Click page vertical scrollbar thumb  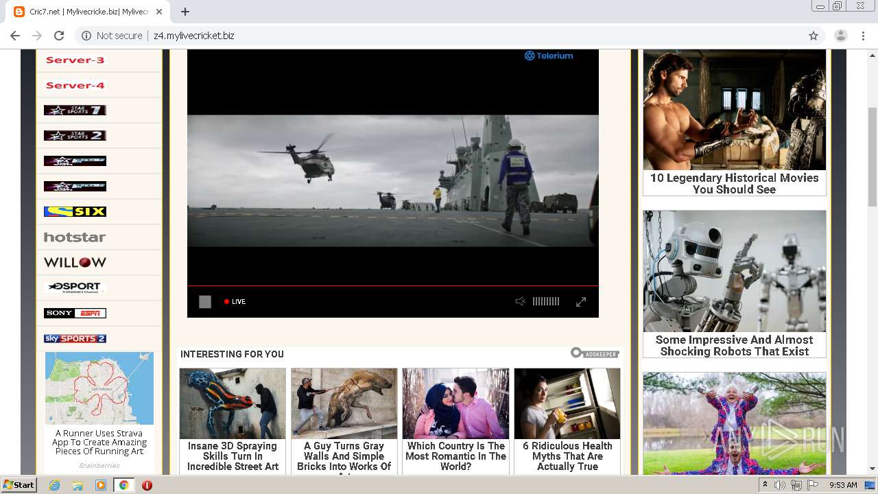pyautogui.click(x=873, y=157)
